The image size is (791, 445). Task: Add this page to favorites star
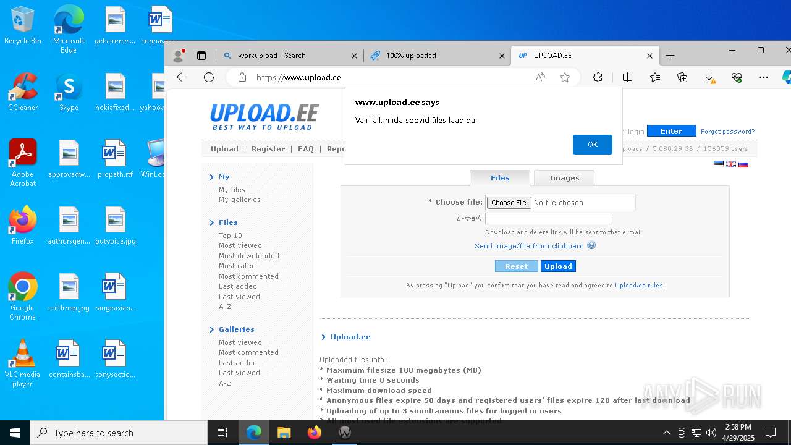tap(565, 77)
